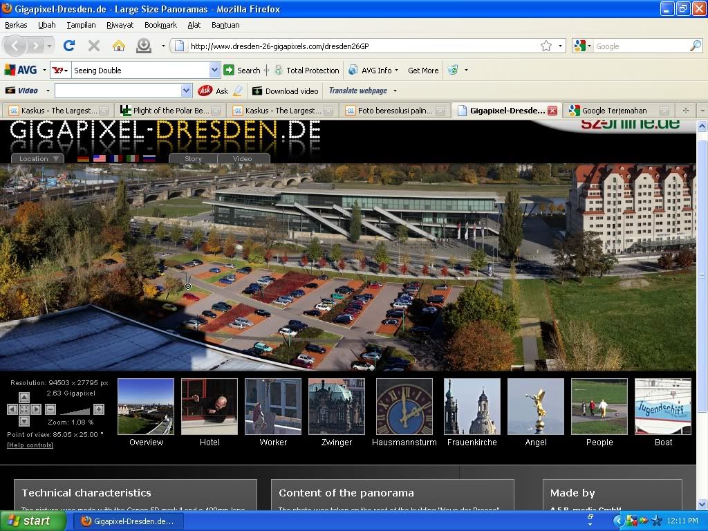Screen dimensions: 708x531
Task: Click the Help controls link
Action: point(30,445)
